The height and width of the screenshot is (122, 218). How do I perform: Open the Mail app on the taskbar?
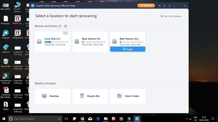[x=90, y=119]
